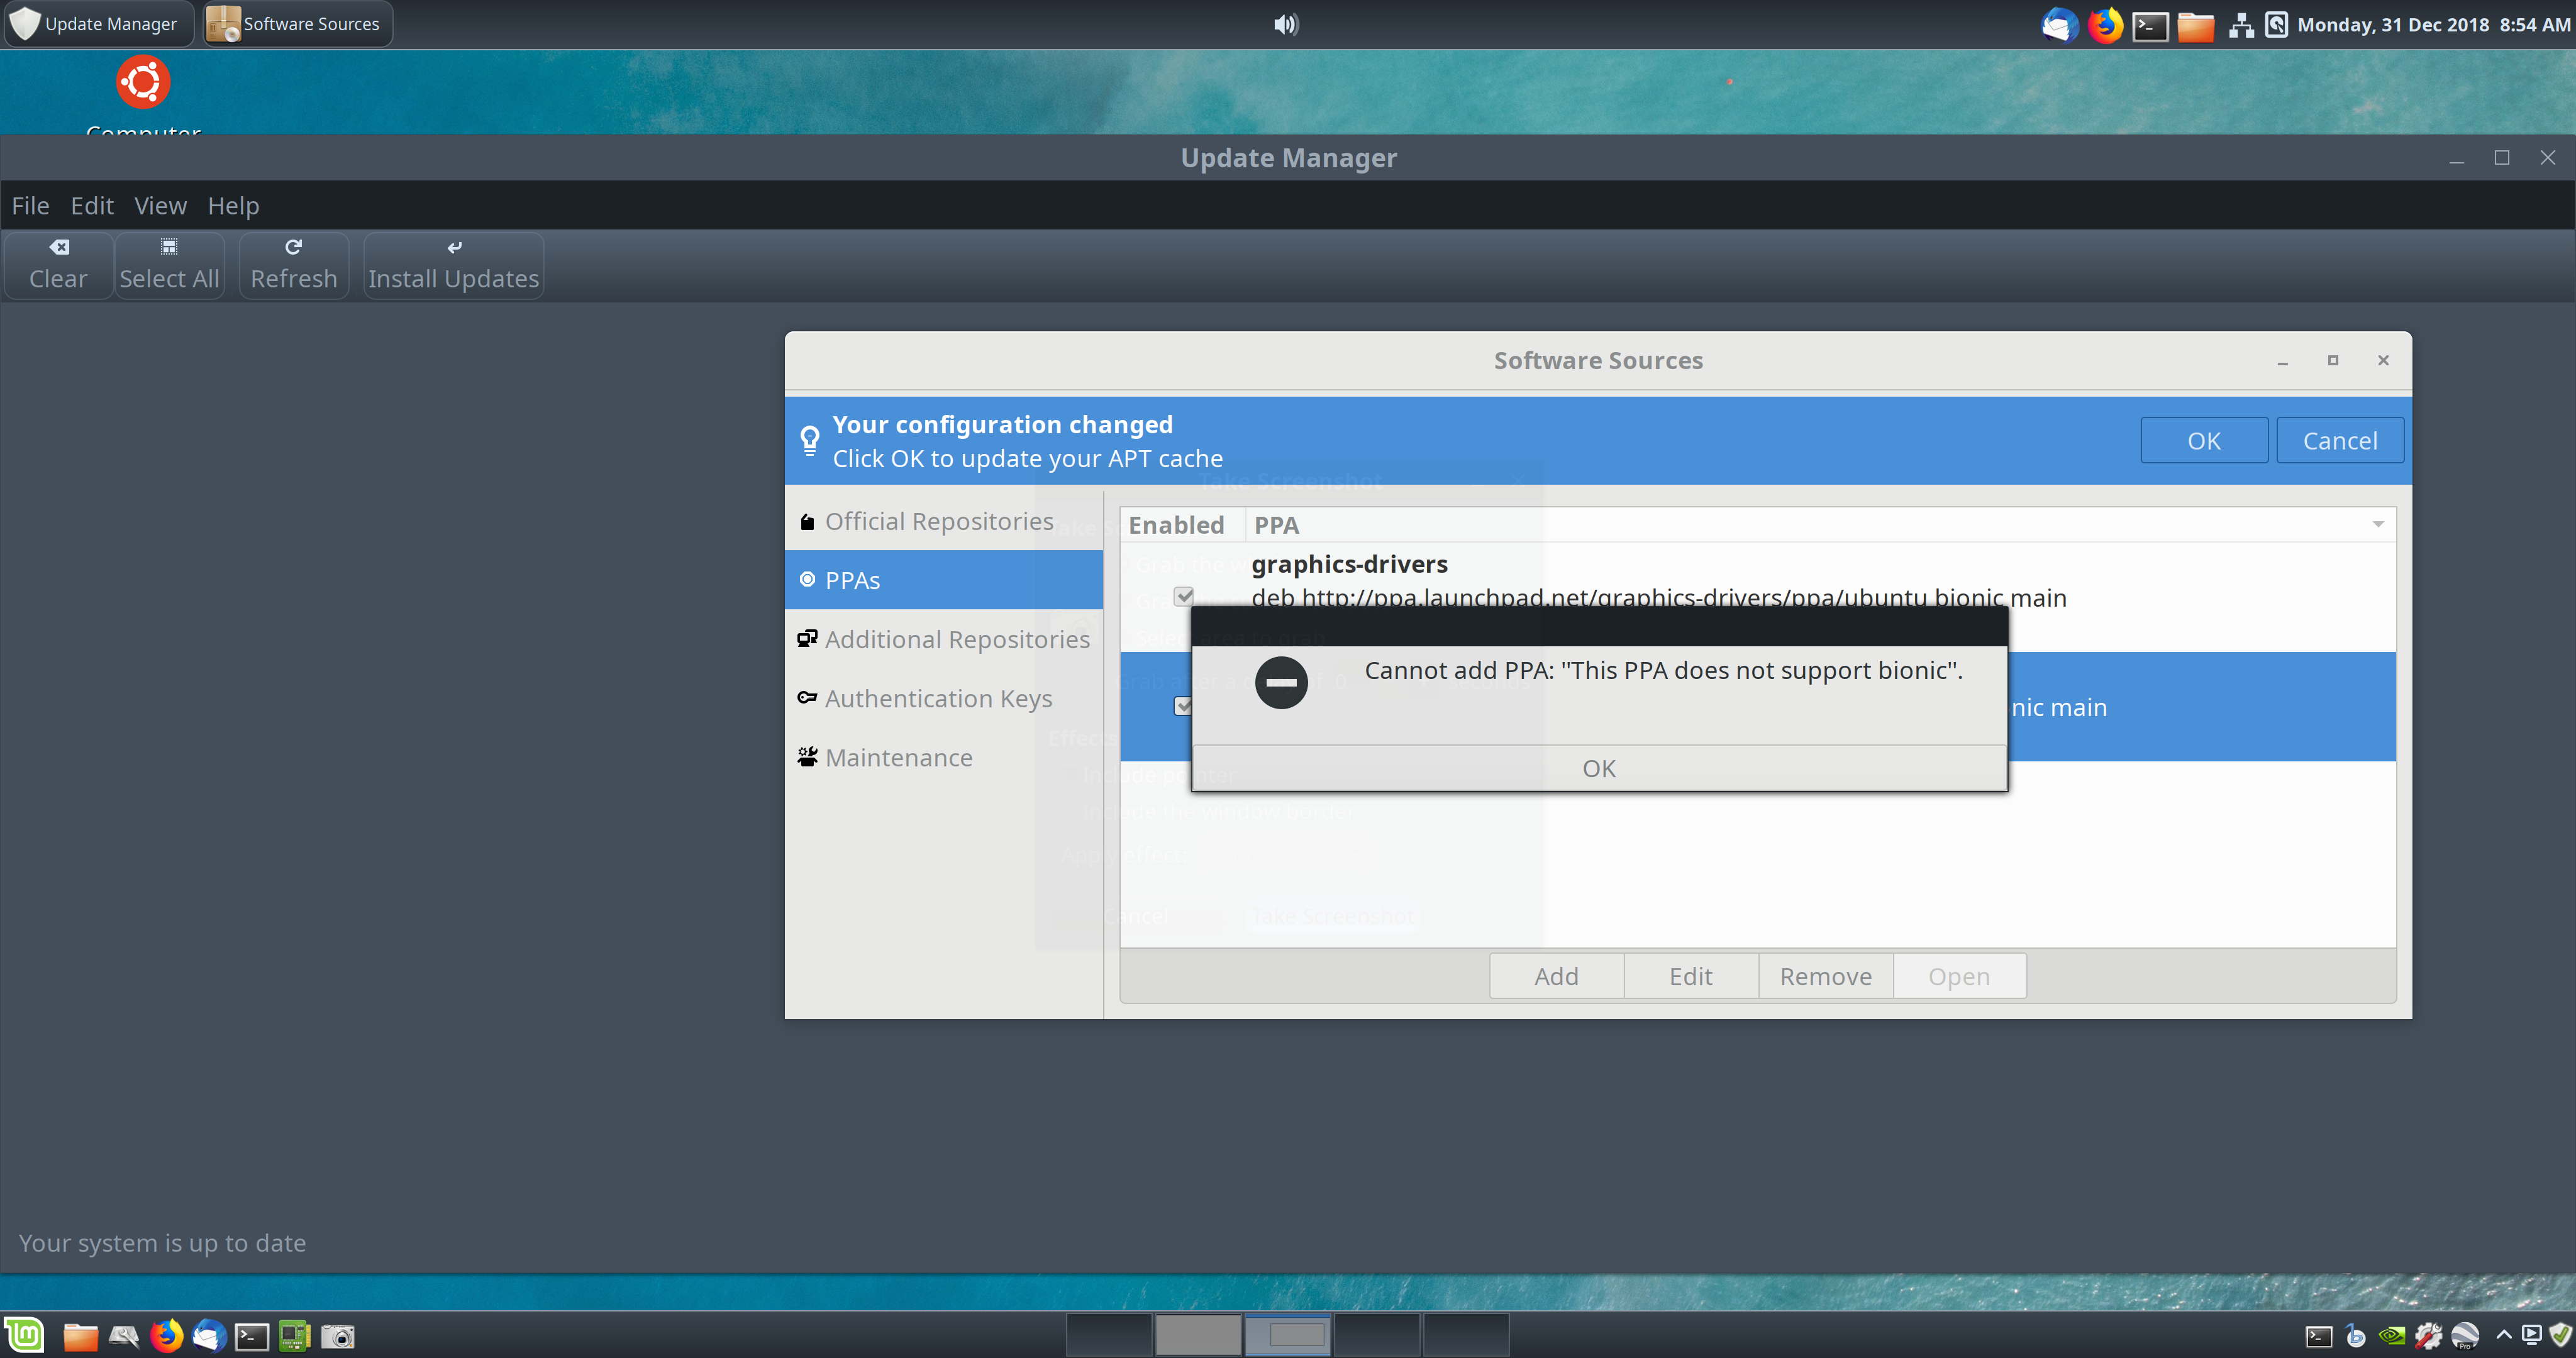Open Authentication Keys section
This screenshot has width=2576, height=1358.
coord(943,698)
